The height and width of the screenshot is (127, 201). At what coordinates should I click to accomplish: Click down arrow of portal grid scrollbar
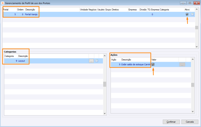tap(197, 47)
